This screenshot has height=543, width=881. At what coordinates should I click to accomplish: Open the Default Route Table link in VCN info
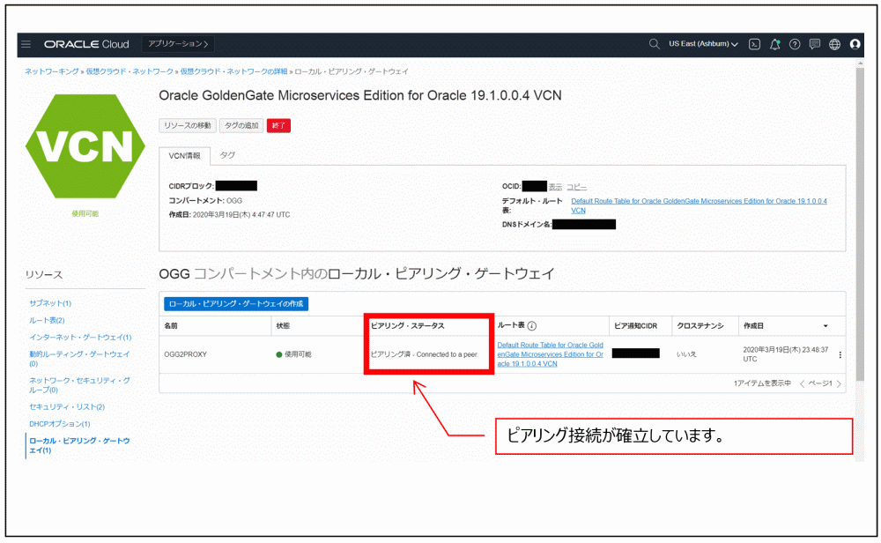699,205
